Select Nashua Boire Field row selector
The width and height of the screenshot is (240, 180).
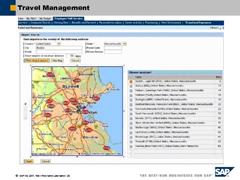pyautogui.click(x=131, y=146)
